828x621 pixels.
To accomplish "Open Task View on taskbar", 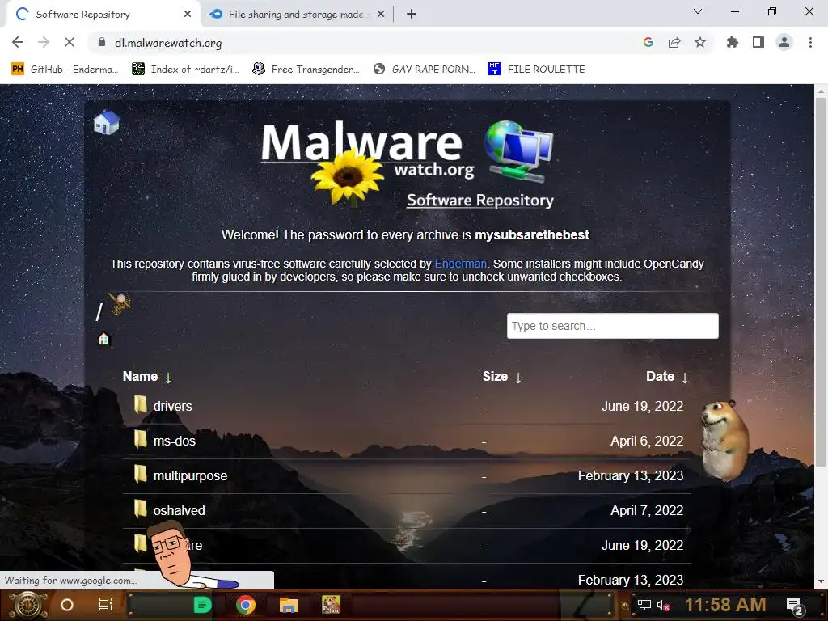I will tap(106, 605).
